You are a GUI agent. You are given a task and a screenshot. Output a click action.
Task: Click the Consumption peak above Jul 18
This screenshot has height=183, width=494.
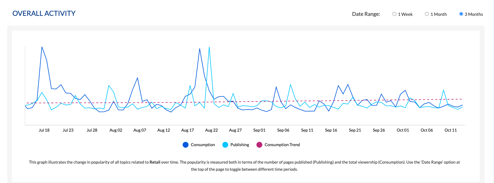click(42, 47)
